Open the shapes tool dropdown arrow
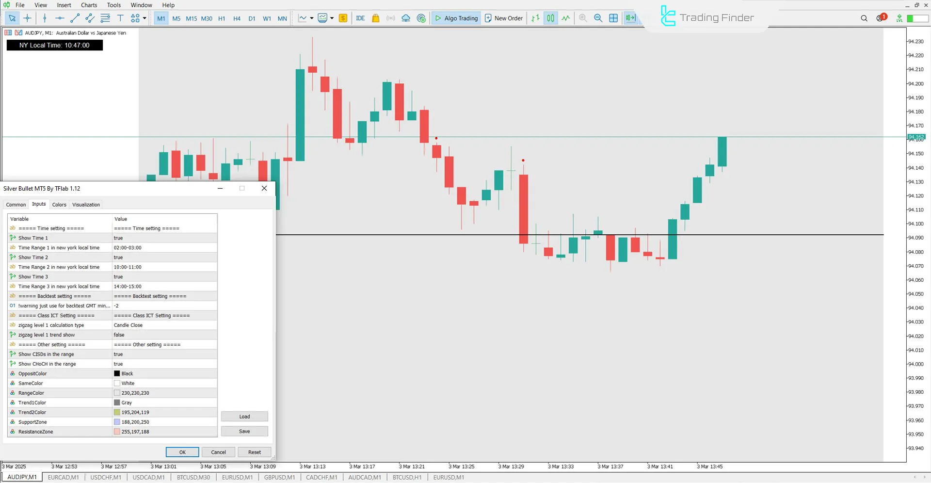931x483 pixels. (x=144, y=18)
